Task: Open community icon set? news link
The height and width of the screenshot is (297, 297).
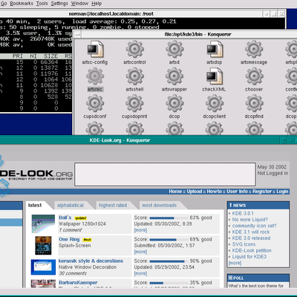Action: click(x=254, y=226)
